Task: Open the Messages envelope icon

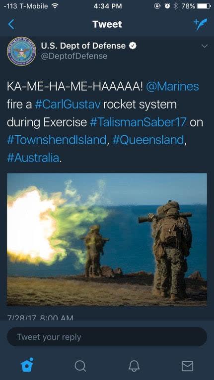Action: [188, 366]
